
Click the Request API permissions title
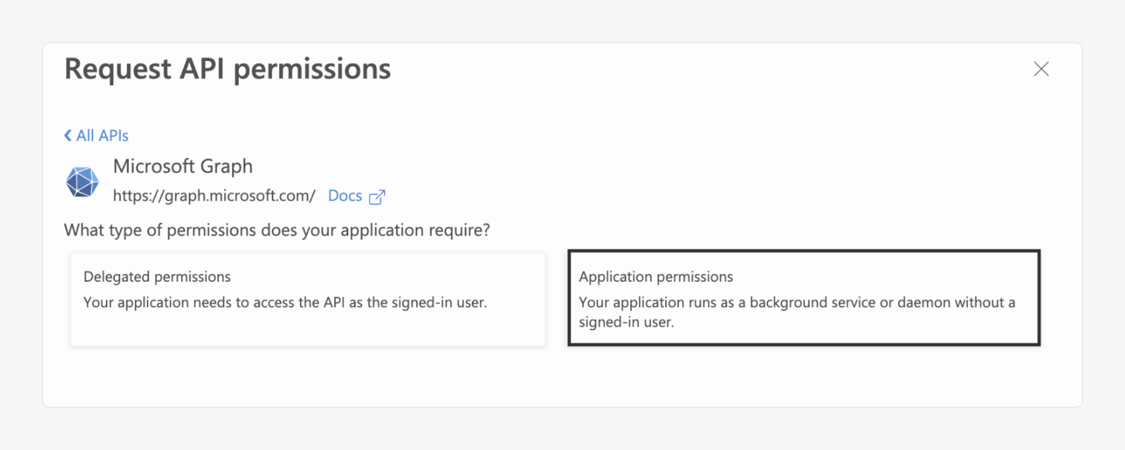pos(227,69)
